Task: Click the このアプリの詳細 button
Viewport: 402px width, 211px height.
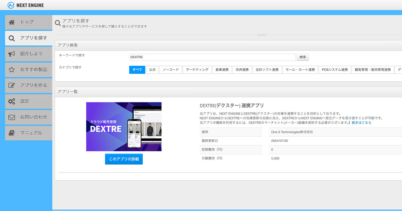Action: [x=124, y=159]
